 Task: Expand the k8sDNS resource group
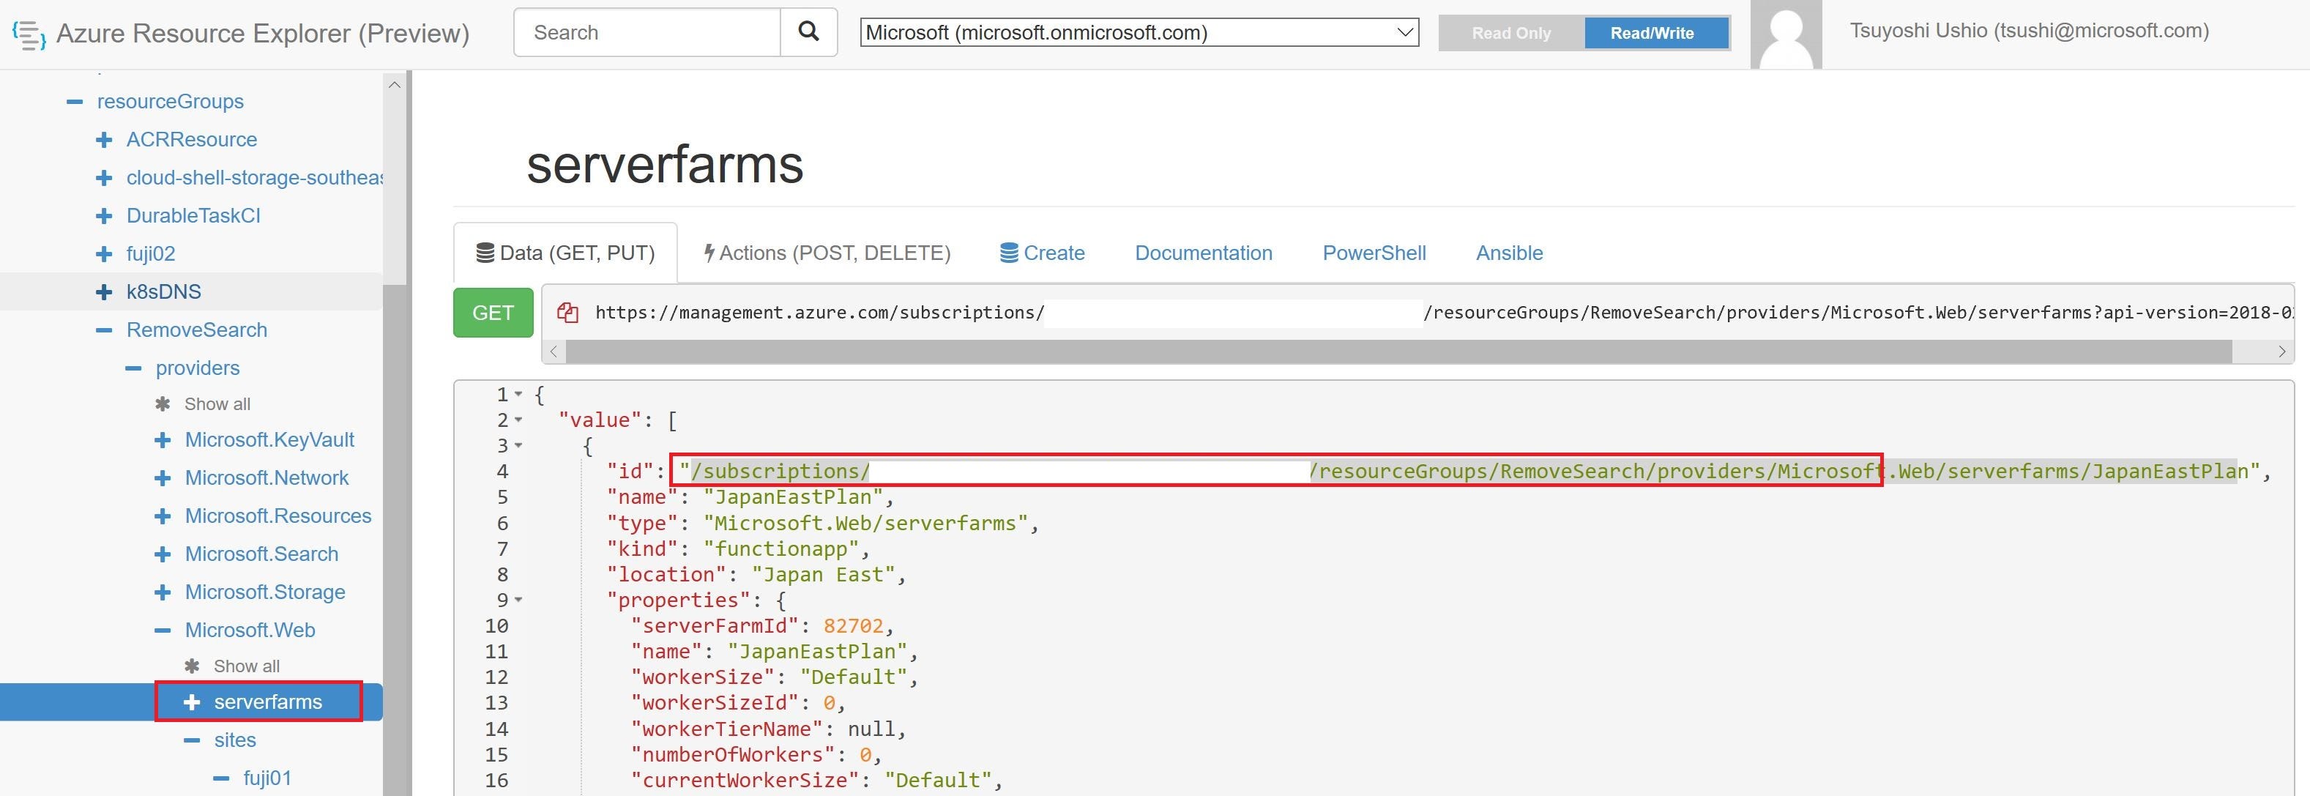(x=104, y=292)
